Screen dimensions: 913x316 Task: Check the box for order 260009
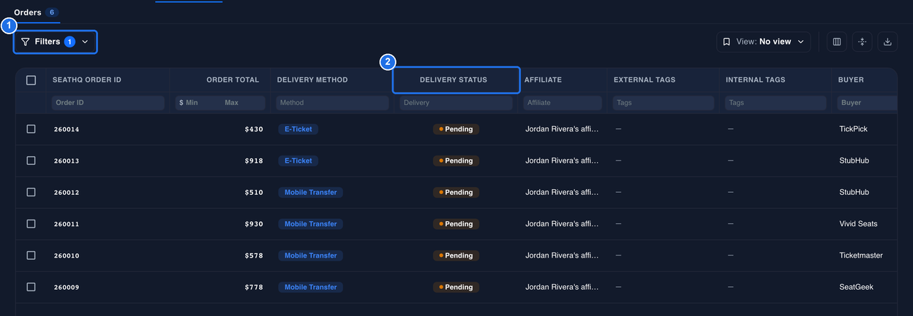(31, 287)
